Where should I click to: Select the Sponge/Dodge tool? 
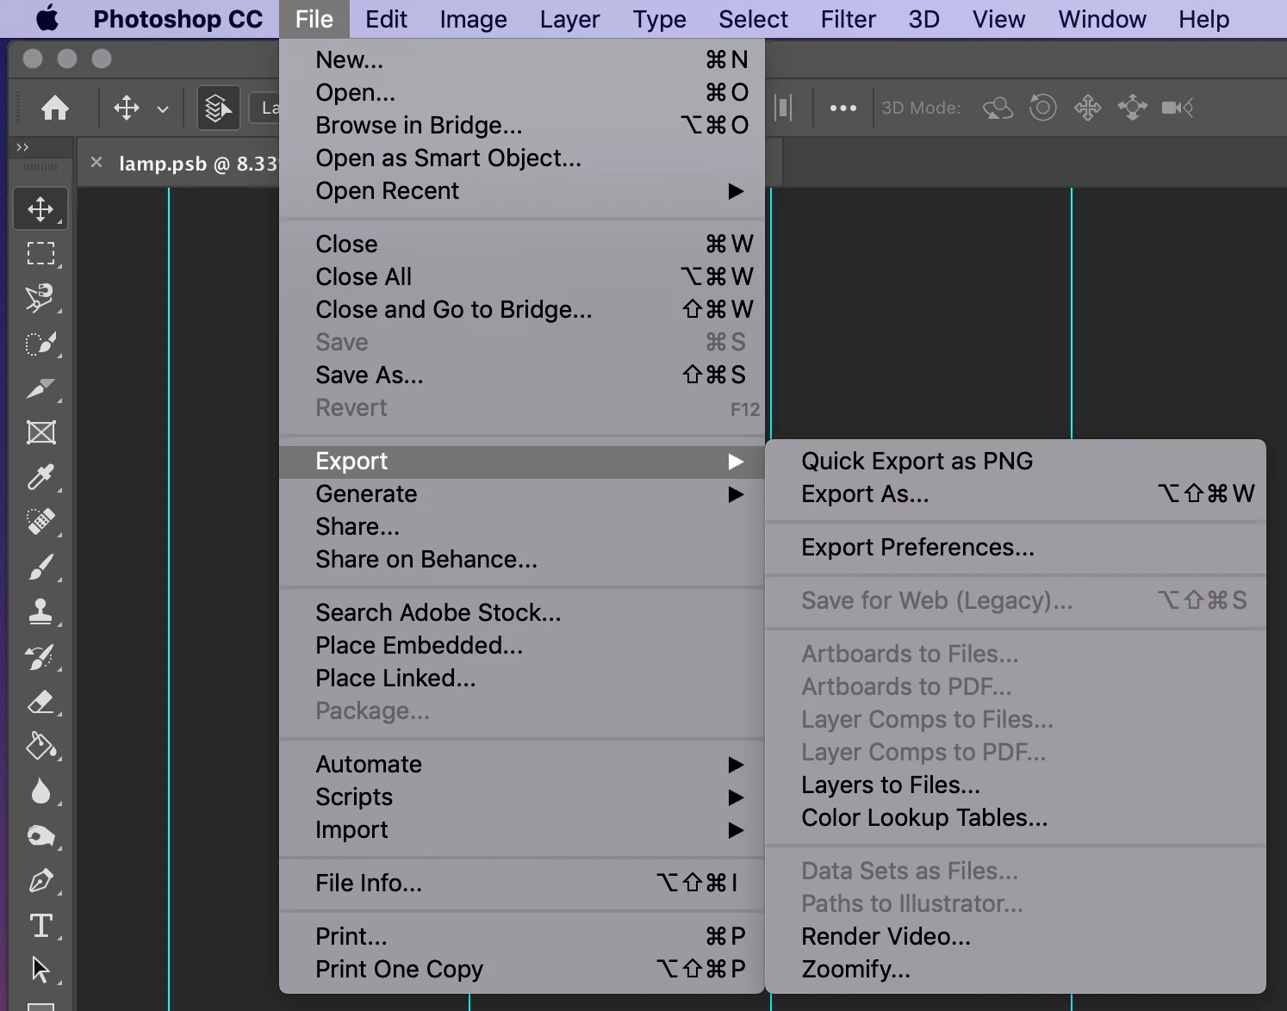pos(40,836)
